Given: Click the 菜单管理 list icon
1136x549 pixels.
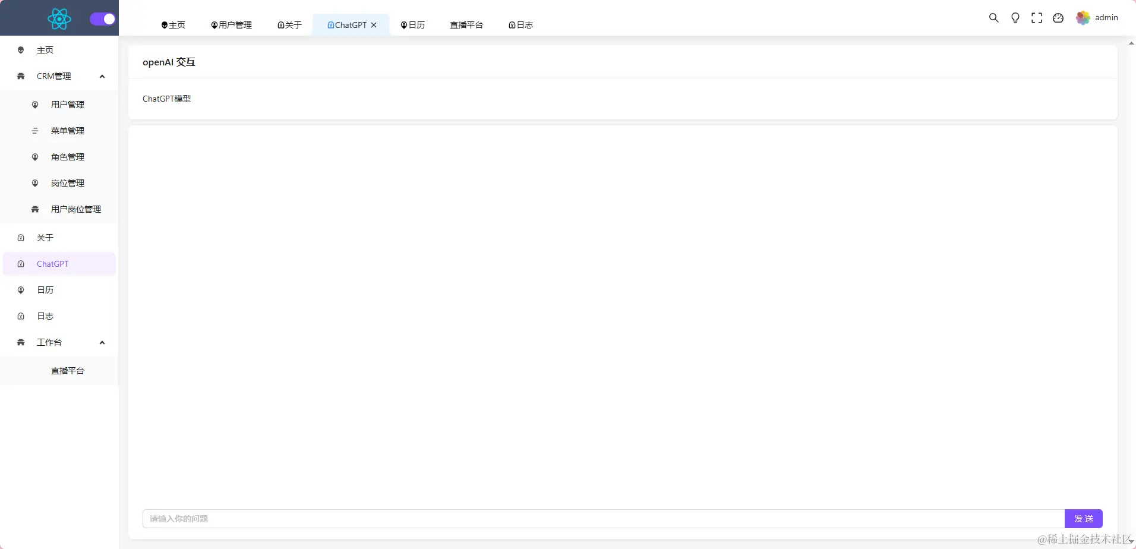Looking at the screenshot, I should coord(35,131).
